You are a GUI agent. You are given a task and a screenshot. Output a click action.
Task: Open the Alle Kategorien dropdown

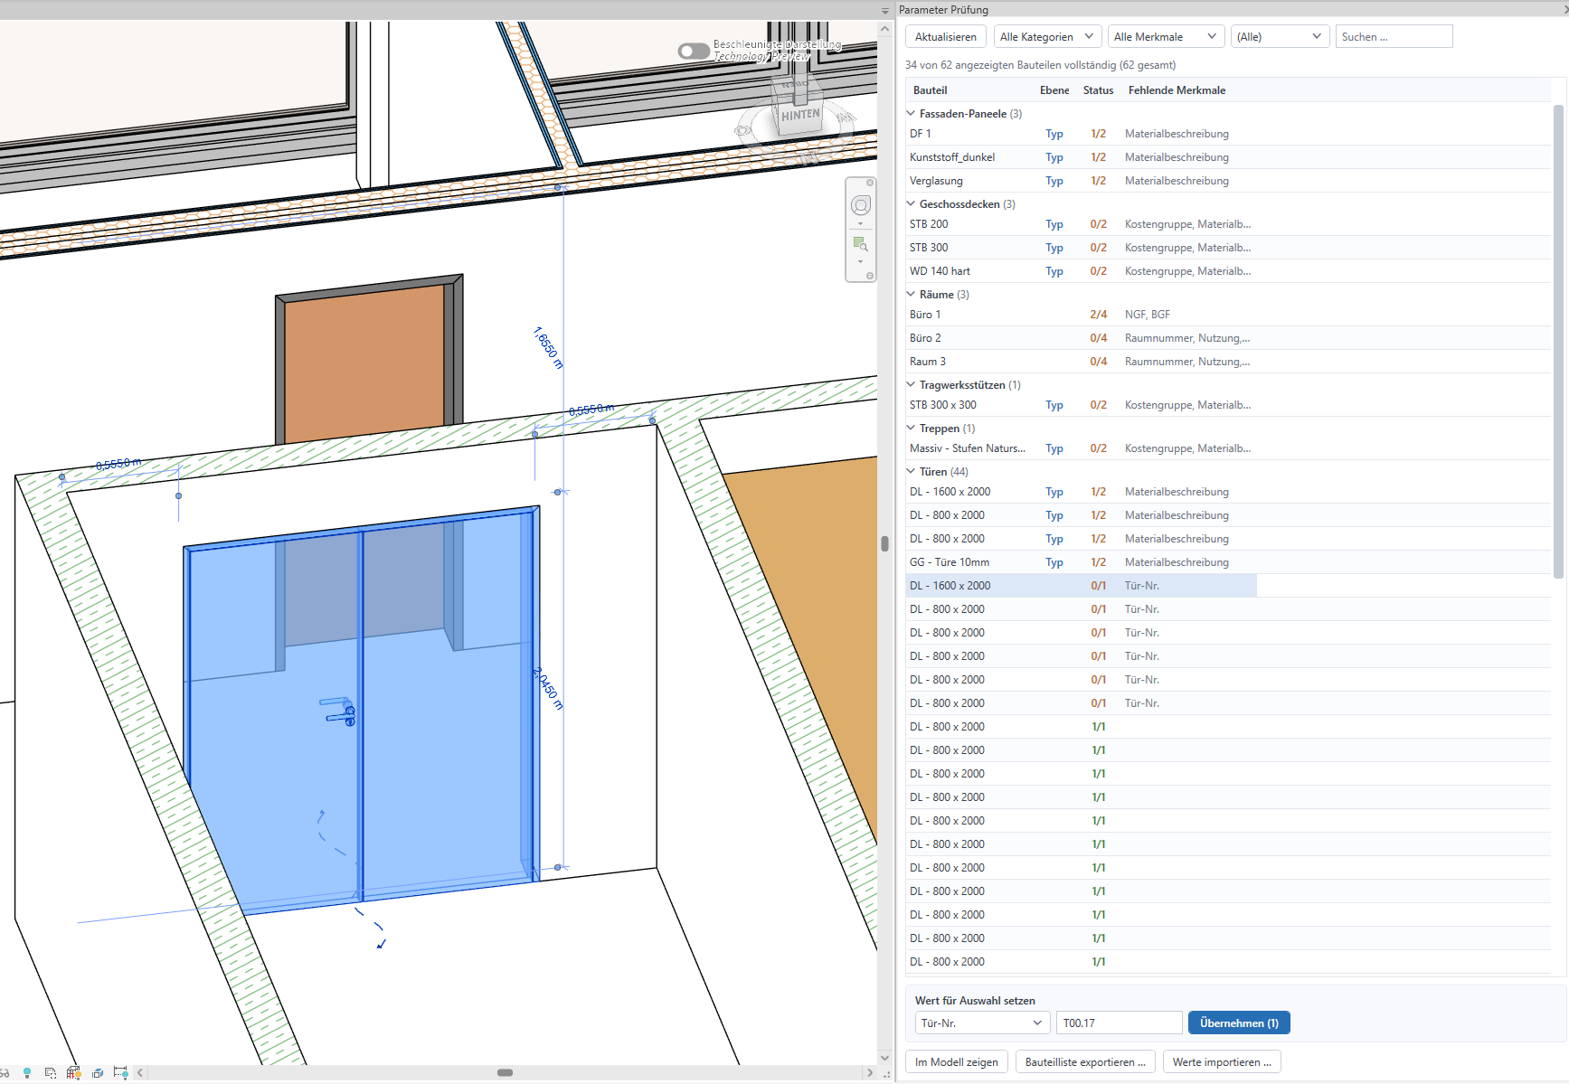[1047, 37]
